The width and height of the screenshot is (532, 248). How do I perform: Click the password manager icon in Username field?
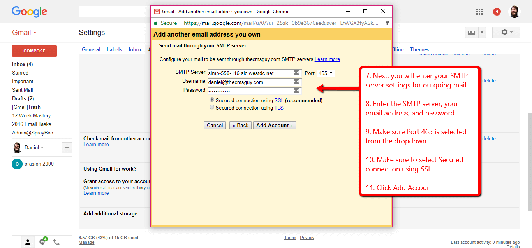tap(296, 82)
